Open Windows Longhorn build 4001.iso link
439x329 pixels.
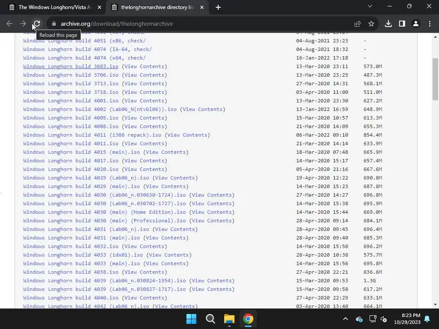pyautogui.click(x=71, y=101)
